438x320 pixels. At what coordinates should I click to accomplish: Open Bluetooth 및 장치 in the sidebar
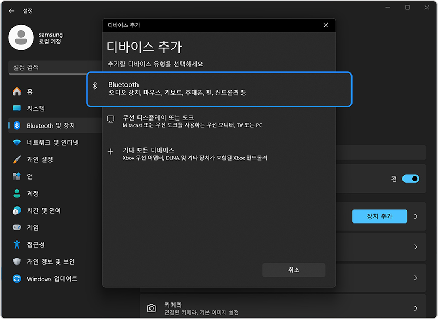coord(55,125)
